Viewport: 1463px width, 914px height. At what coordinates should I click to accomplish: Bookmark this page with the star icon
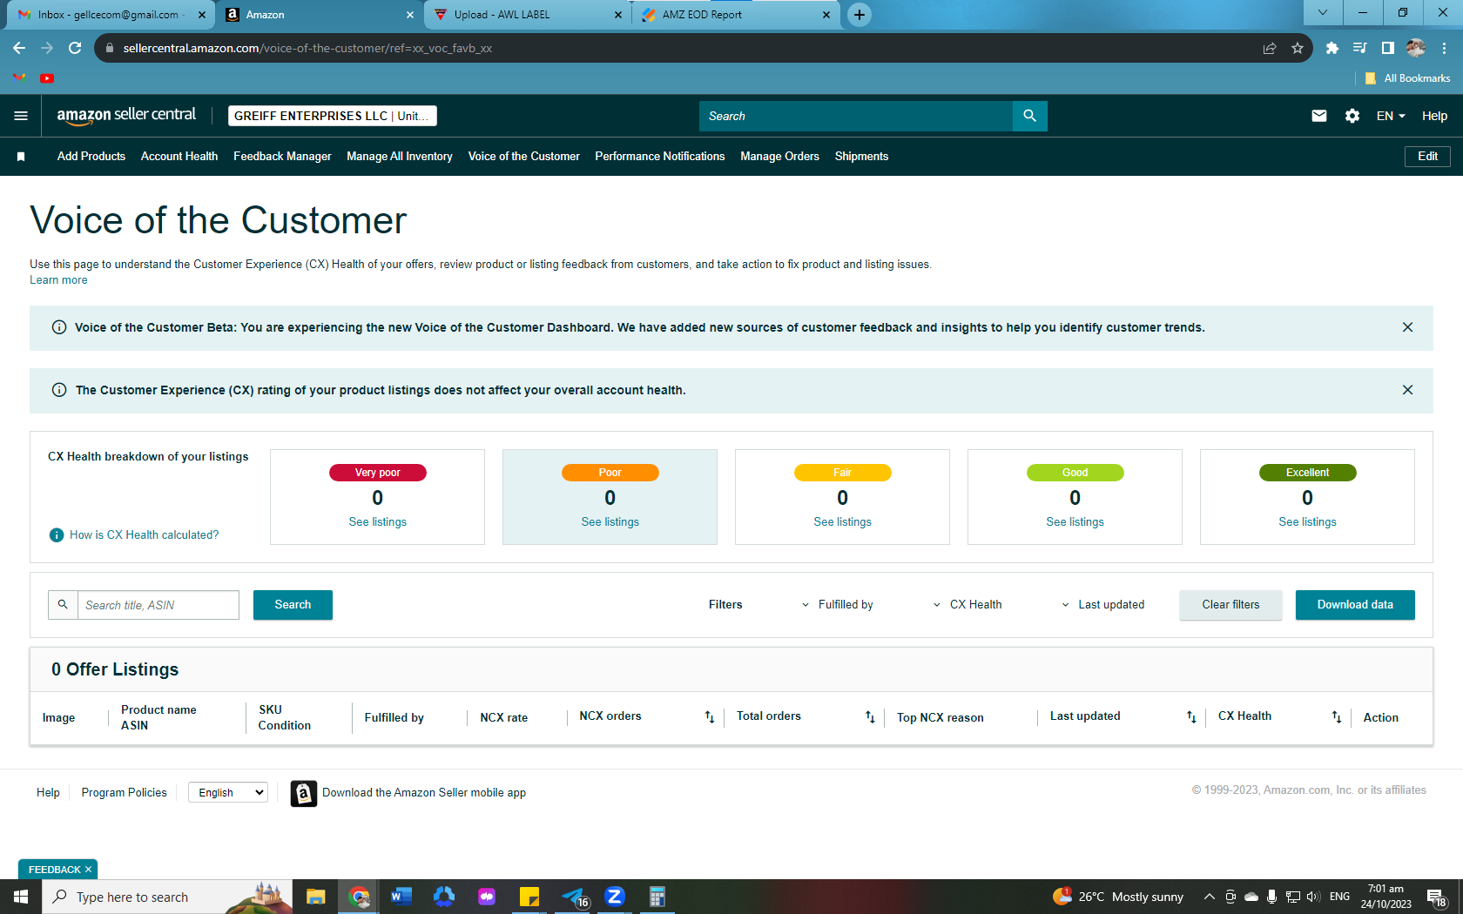(1298, 48)
